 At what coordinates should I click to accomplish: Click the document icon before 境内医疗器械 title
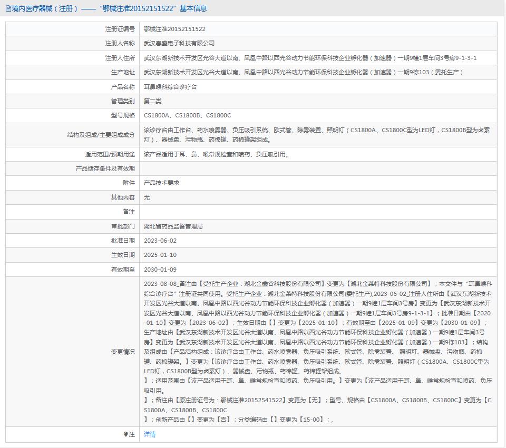[7, 8]
